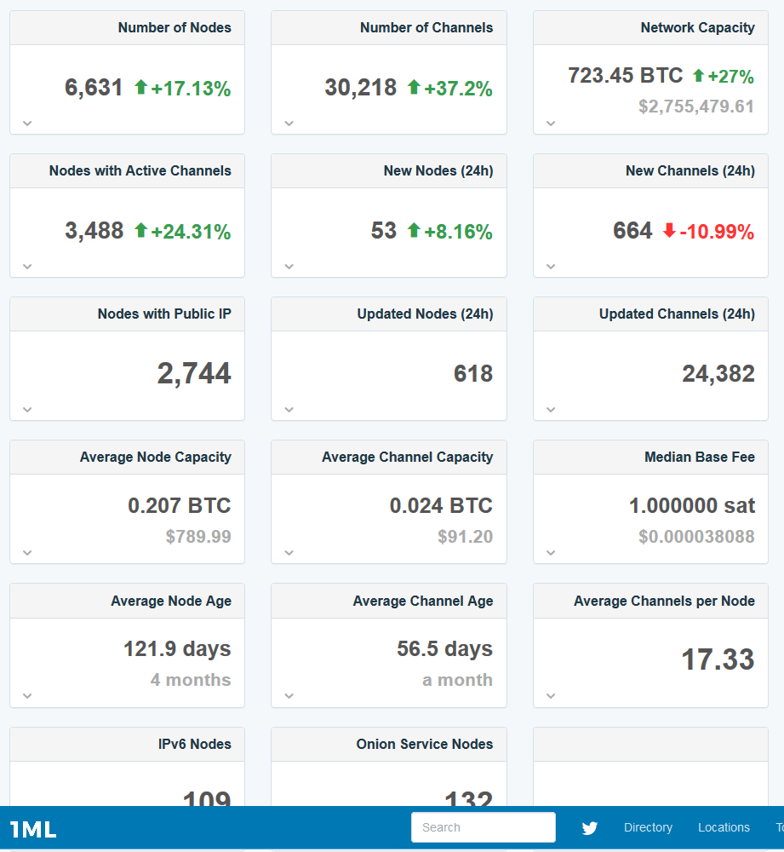
Task: Expand the Median Base Fee card
Action: point(549,553)
